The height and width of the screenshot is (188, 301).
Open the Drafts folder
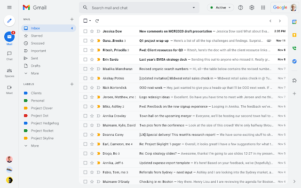(x=36, y=66)
